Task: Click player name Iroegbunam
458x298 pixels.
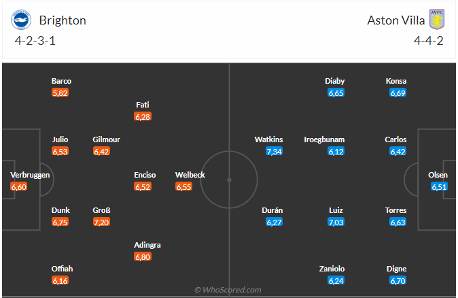Action: tap(324, 139)
